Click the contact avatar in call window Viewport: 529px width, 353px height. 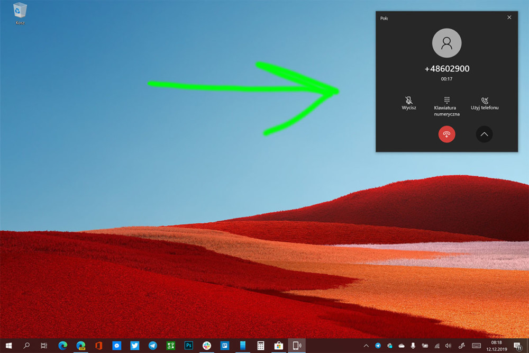tap(446, 43)
